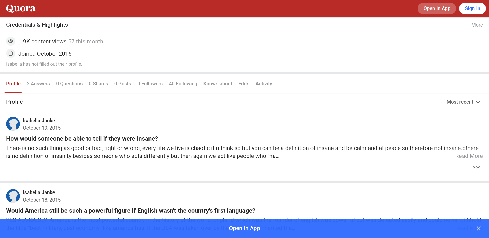Screen dimensions: 489x238
Task: View the 0 Shares tab
Action: click(x=98, y=84)
